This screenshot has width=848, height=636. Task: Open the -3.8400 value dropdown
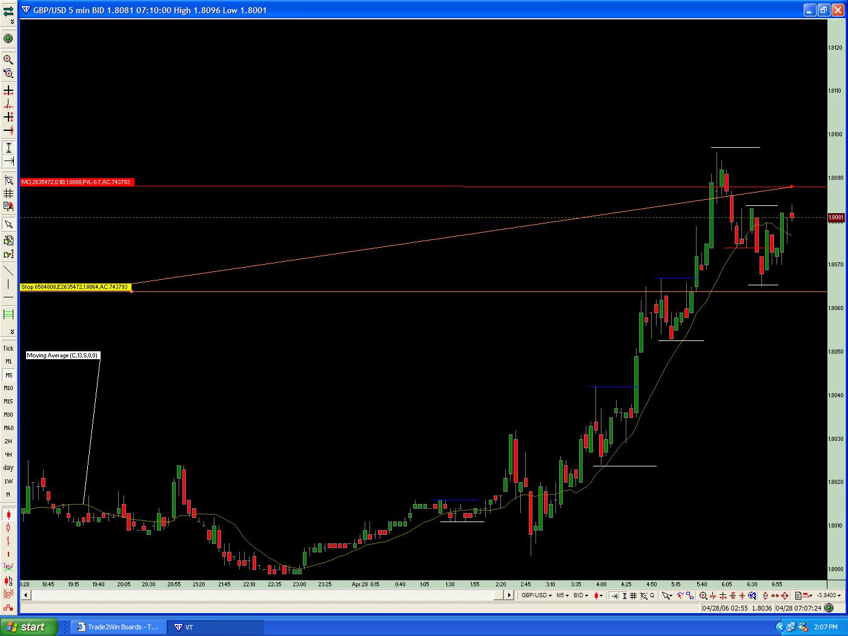829,595
